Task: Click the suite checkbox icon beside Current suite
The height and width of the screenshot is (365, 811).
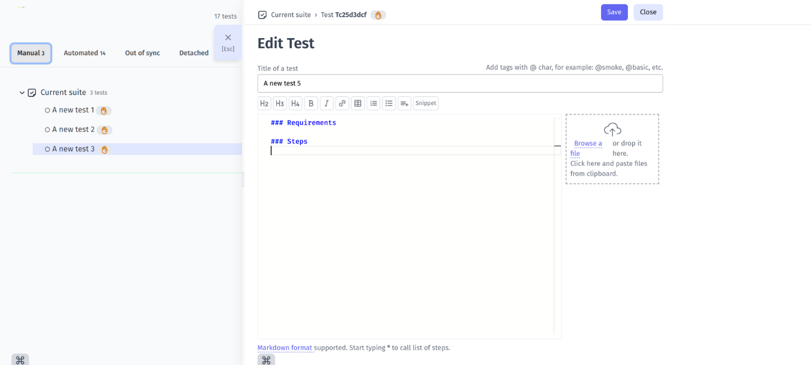Action: pos(32,92)
